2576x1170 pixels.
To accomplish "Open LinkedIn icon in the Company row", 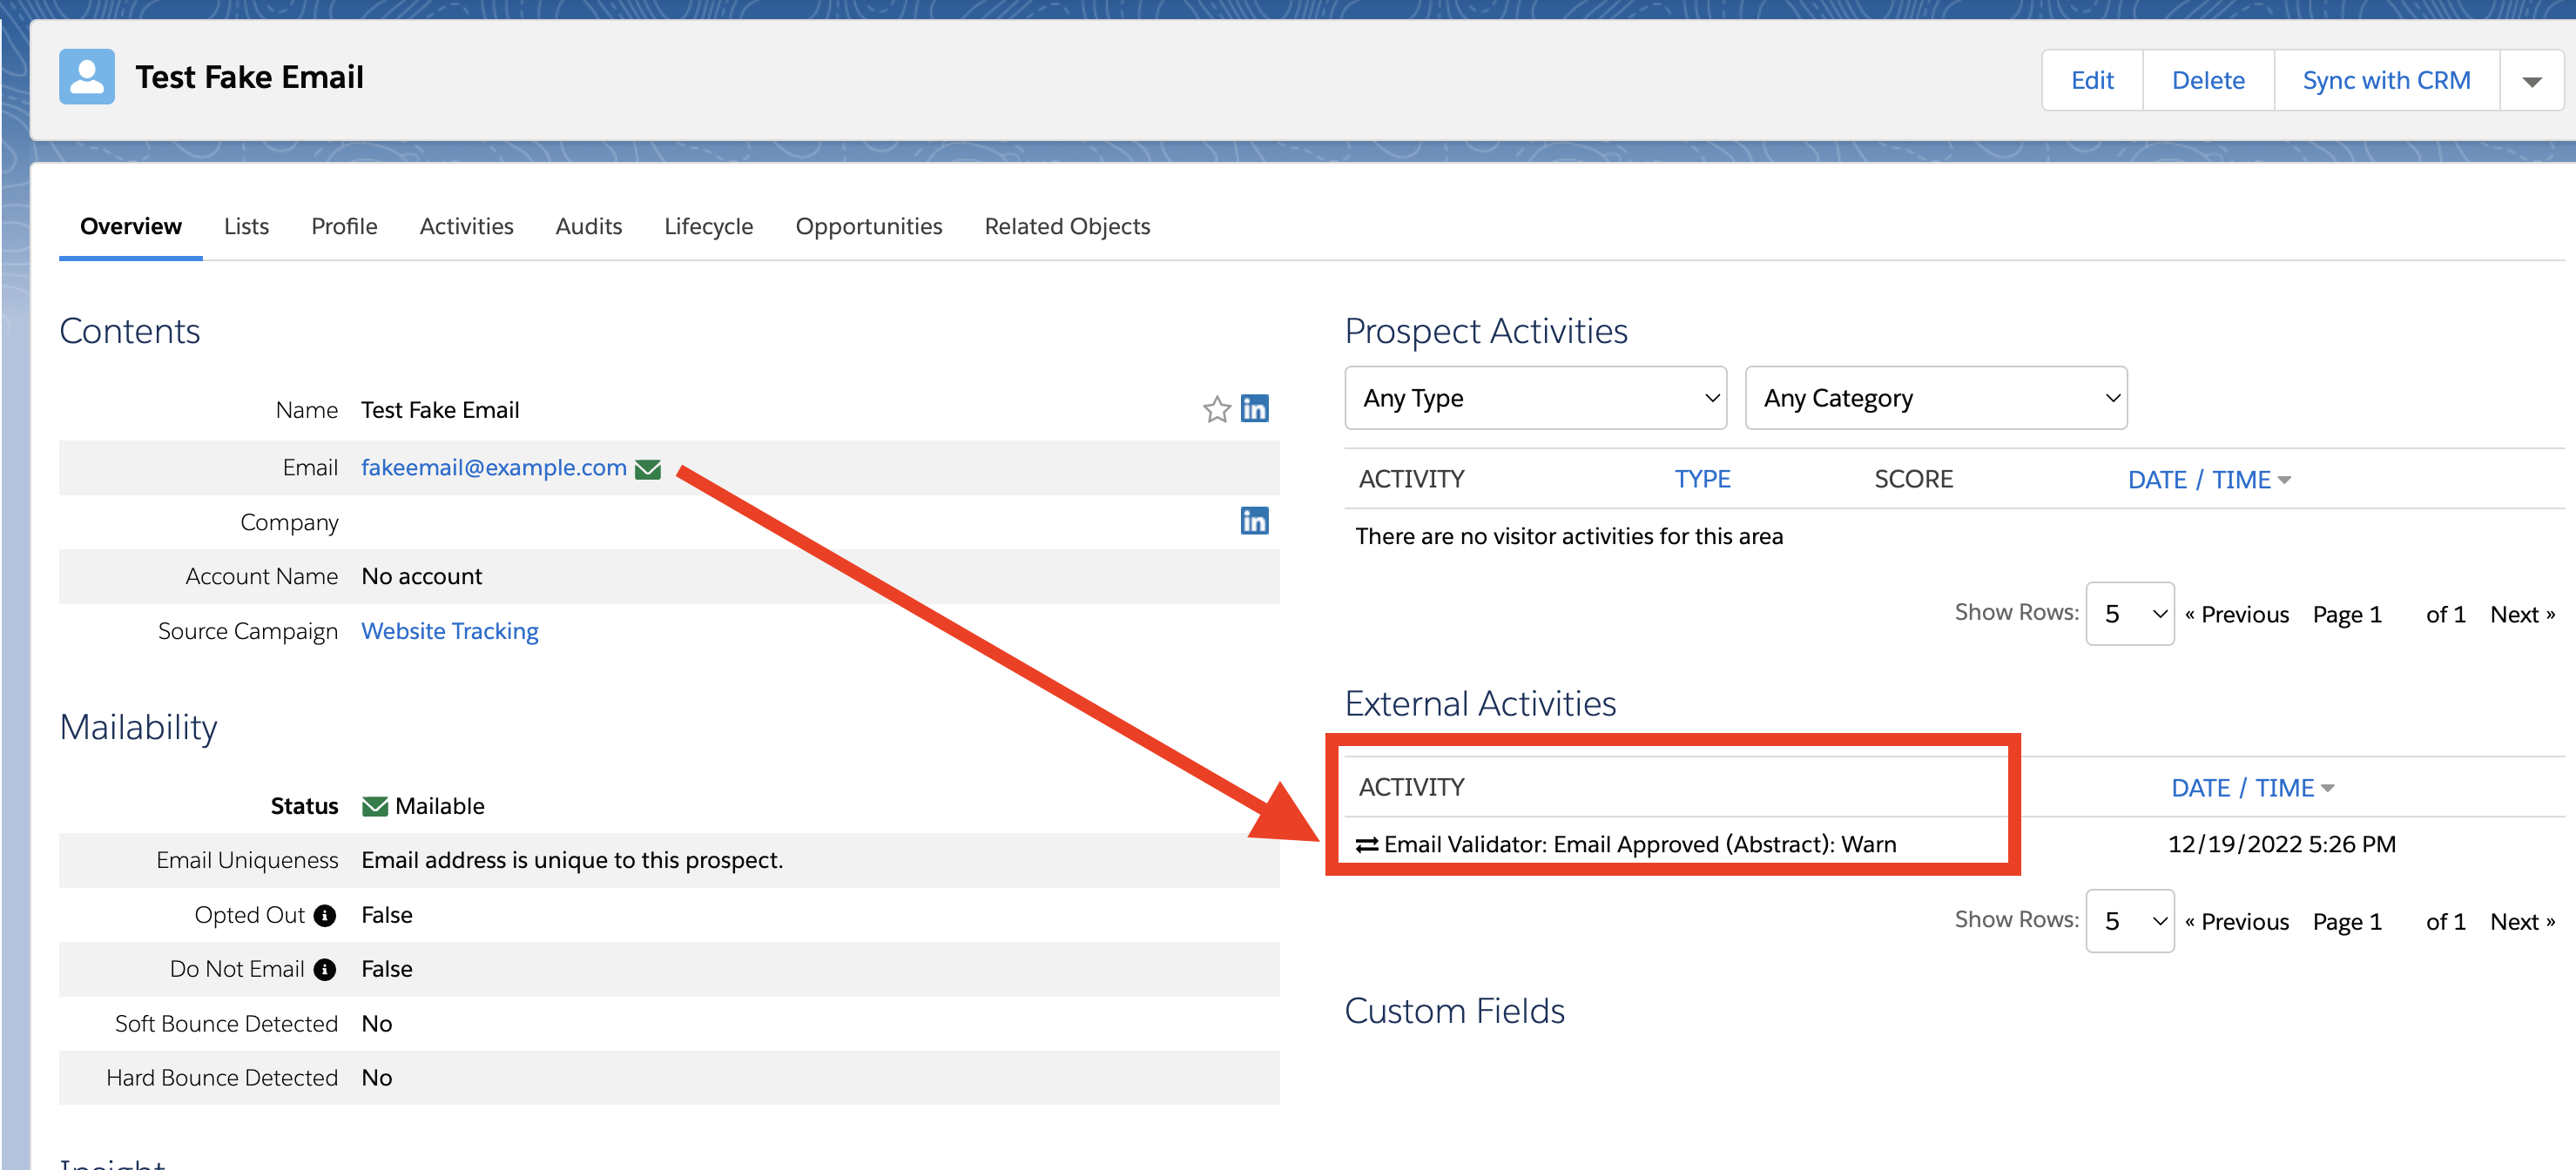I will coord(1254,520).
